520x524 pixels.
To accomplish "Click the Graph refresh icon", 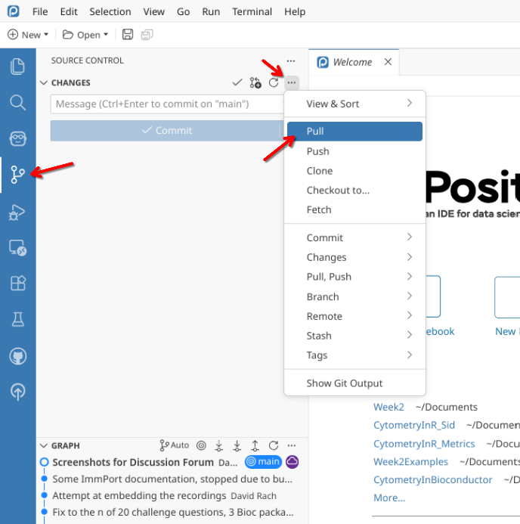I will pos(274,445).
